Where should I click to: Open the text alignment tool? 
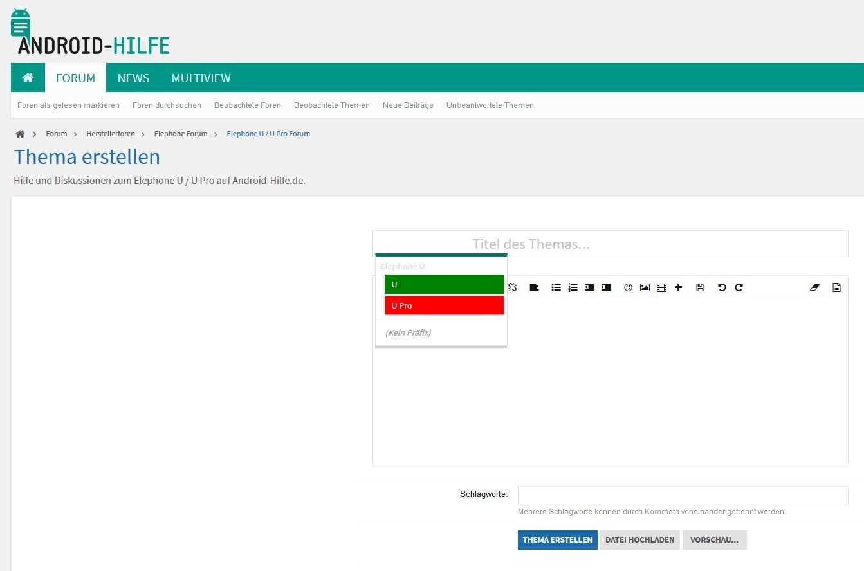pos(534,287)
